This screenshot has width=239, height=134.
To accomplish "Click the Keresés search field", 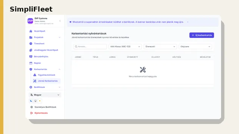I will (90, 47).
